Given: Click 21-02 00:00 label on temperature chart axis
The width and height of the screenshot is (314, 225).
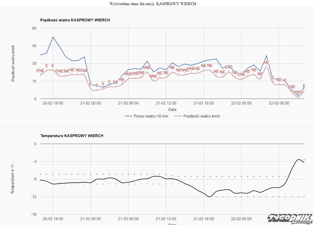Looking at the screenshot, I should 90,219.
